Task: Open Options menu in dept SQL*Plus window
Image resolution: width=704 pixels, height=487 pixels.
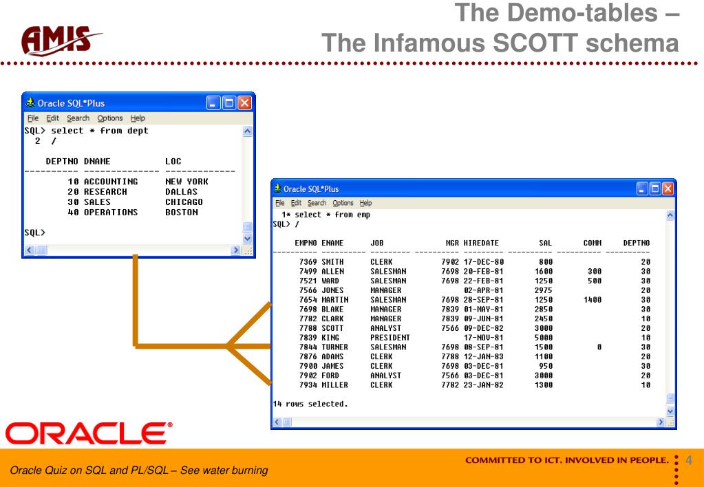Action: (x=110, y=118)
